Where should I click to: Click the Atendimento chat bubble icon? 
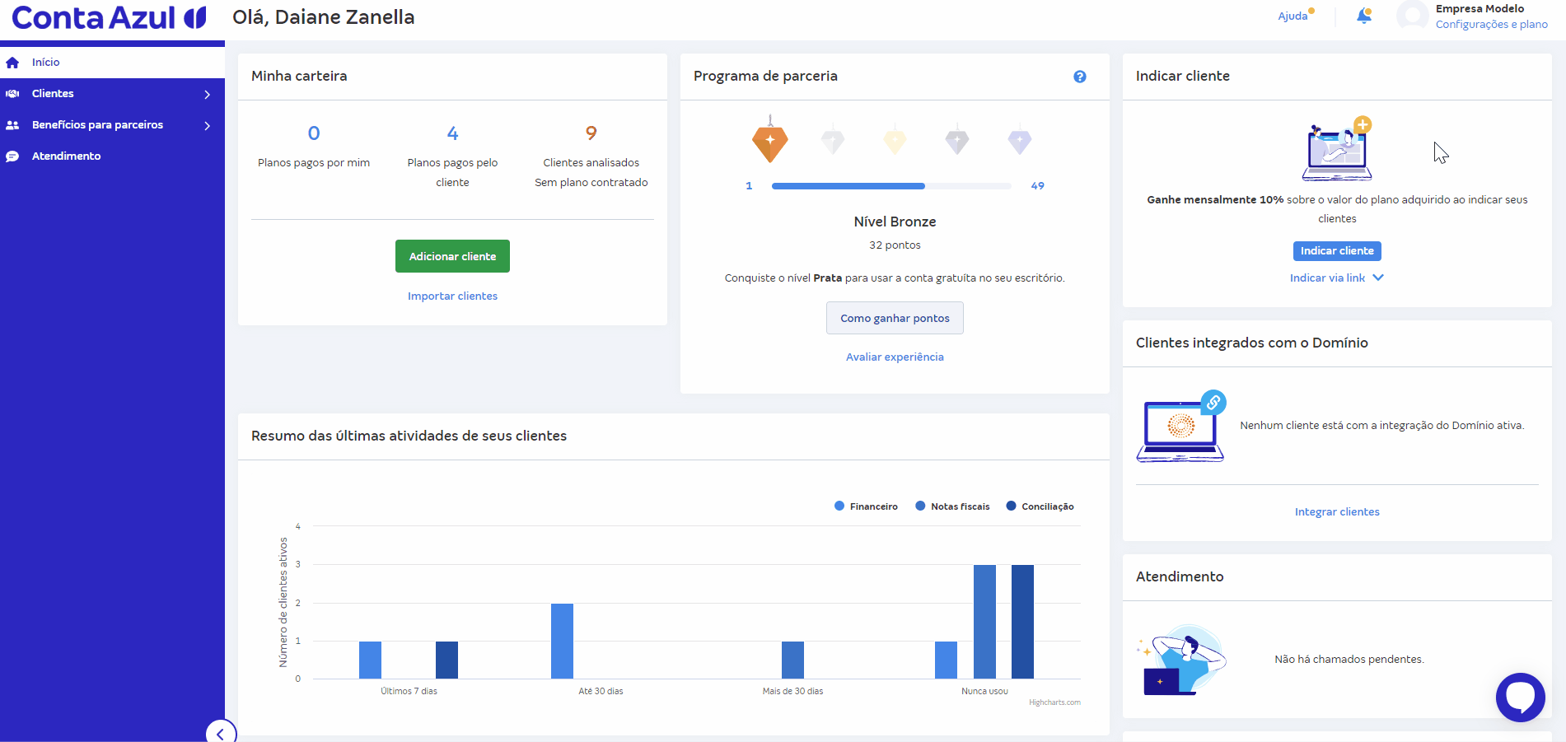coord(12,156)
